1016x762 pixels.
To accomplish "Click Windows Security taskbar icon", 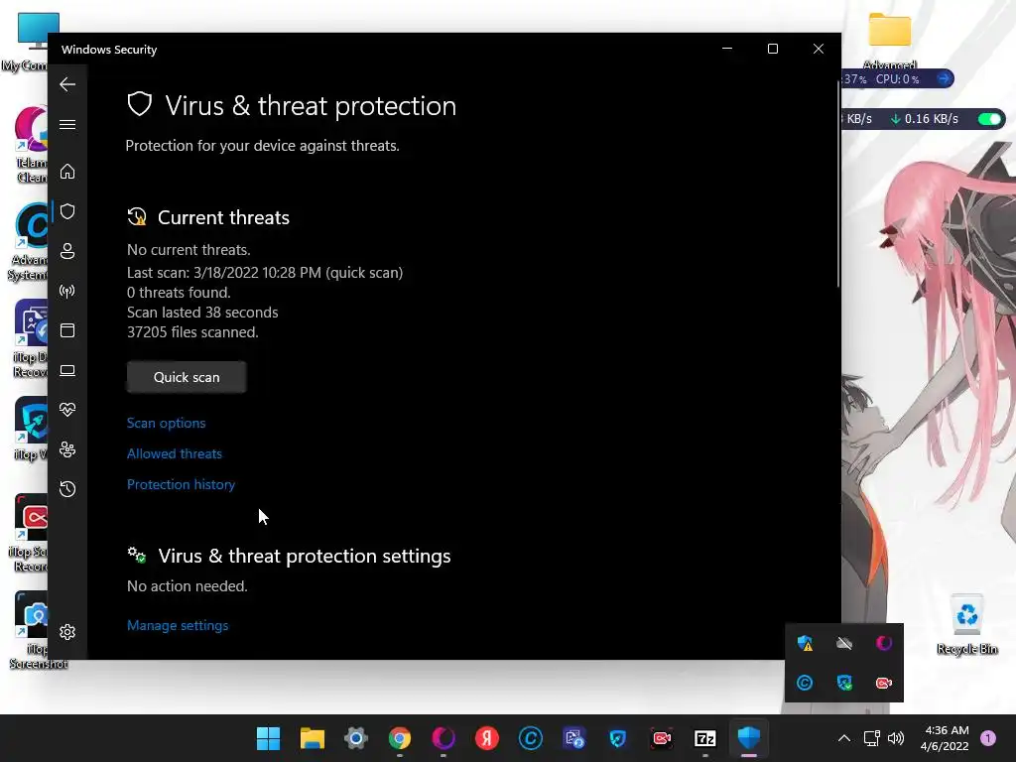I will click(x=748, y=738).
